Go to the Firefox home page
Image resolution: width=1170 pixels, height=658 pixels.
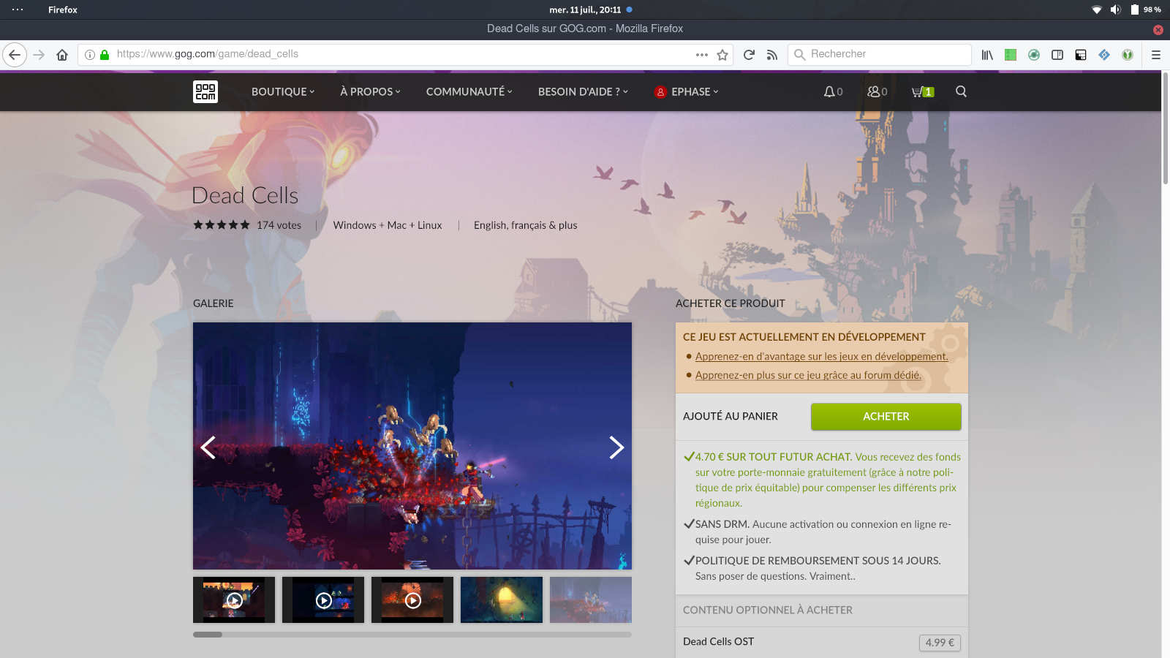[x=62, y=55]
